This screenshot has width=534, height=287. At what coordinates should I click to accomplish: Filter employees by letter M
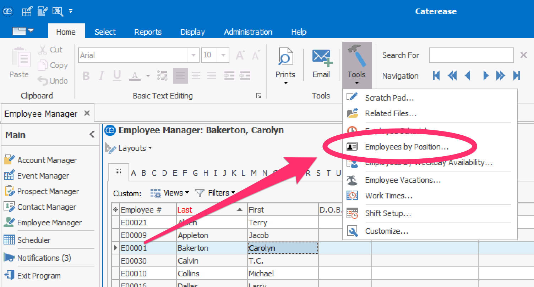click(x=254, y=173)
